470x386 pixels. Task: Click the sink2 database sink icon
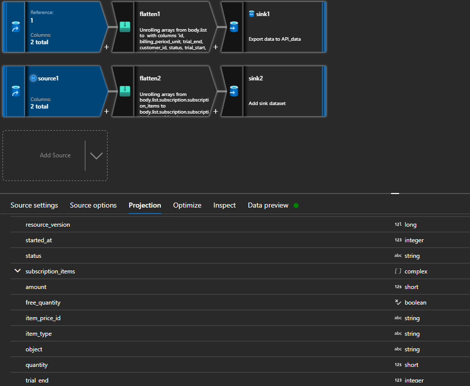pos(234,91)
